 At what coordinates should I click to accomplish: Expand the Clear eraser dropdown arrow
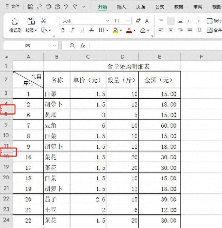click(x=148, y=30)
